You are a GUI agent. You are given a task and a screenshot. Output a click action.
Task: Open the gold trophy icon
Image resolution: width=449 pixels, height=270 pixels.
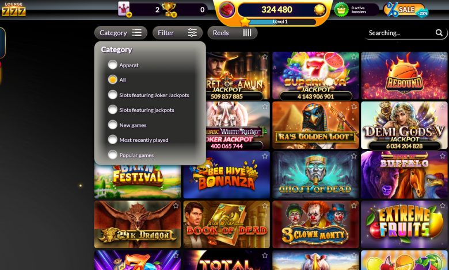tap(169, 9)
